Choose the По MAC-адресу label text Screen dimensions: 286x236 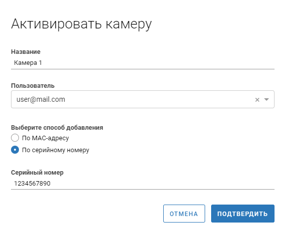pos(45,138)
